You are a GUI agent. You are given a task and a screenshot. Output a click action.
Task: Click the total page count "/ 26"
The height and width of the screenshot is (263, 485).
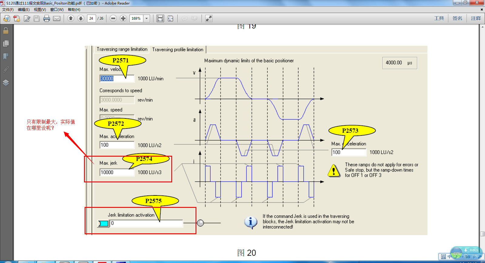(100, 18)
